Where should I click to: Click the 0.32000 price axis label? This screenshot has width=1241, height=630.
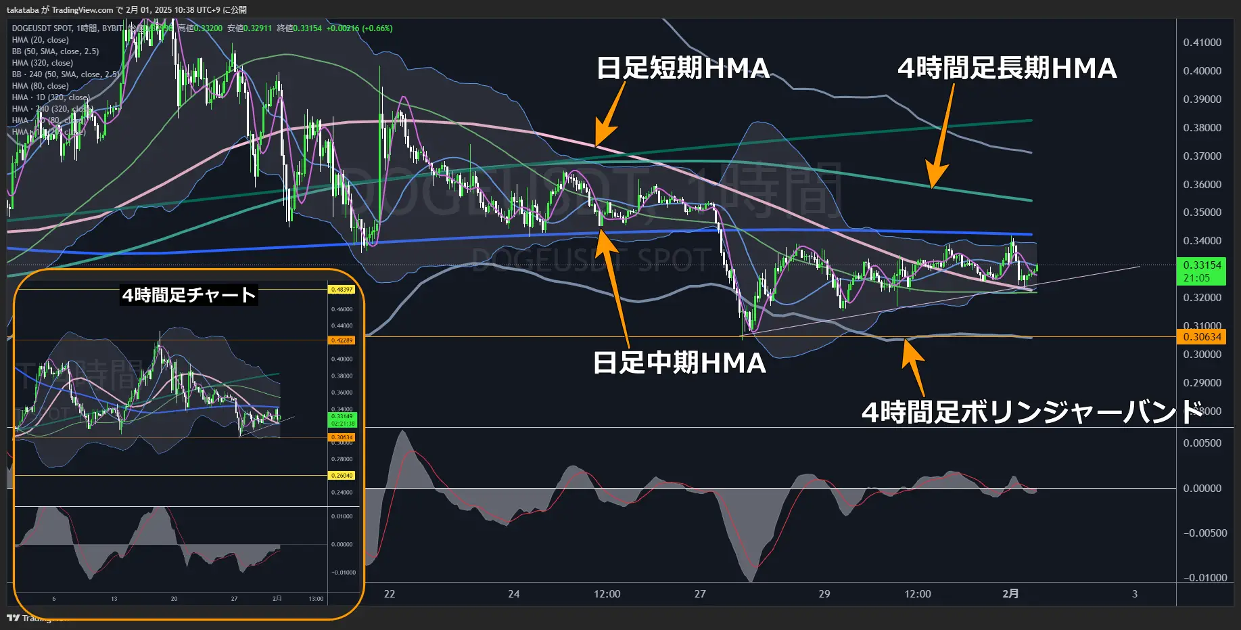[1202, 298]
